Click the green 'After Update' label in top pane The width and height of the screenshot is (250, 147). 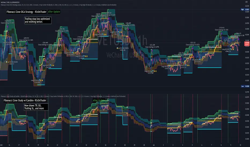click(x=54, y=12)
